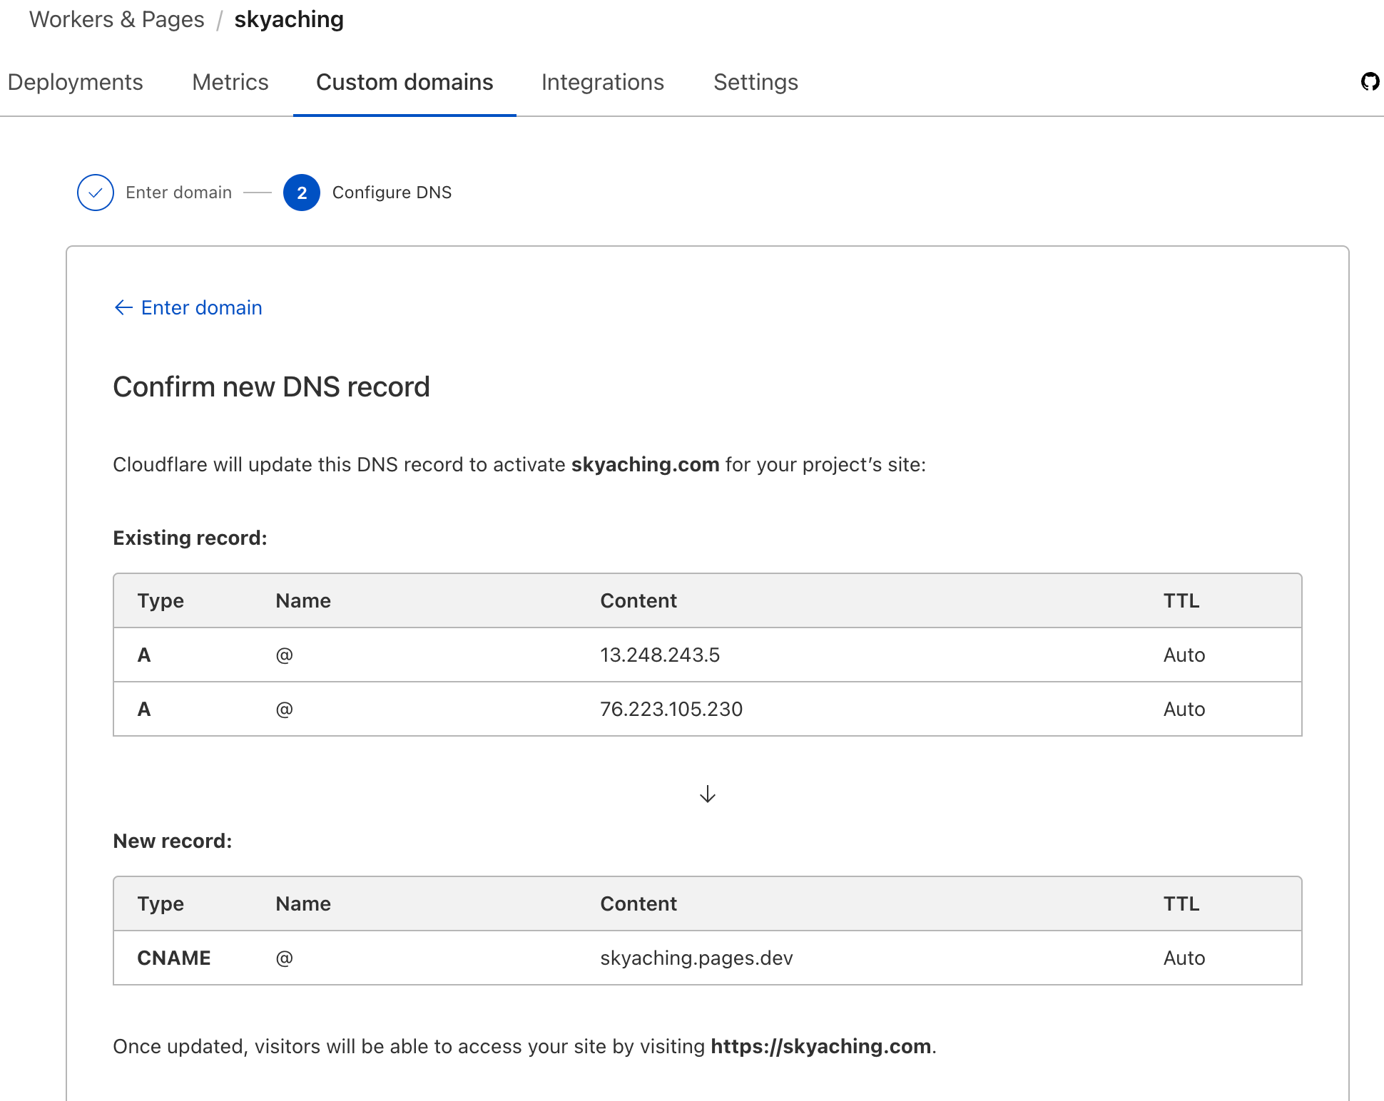
Task: Open the Settings tab
Action: pos(755,82)
